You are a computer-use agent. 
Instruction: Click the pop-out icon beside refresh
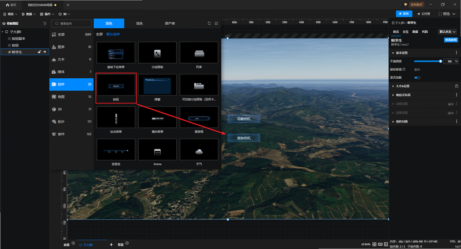217,23
